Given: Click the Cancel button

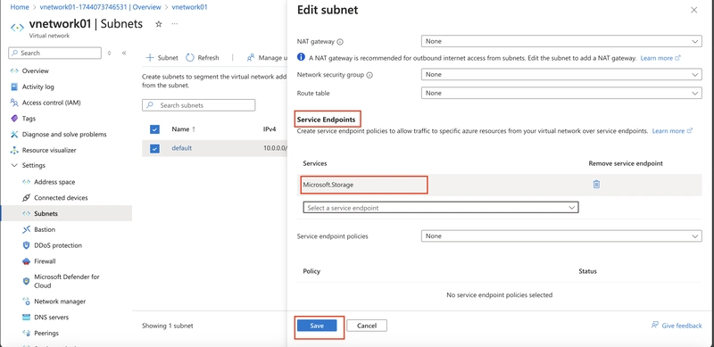Looking at the screenshot, I should 367,326.
